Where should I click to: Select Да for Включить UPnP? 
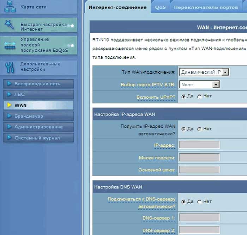tap(183, 97)
